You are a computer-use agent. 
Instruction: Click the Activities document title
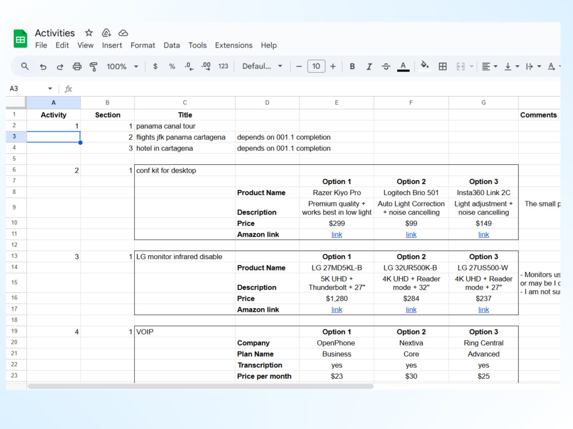55,33
